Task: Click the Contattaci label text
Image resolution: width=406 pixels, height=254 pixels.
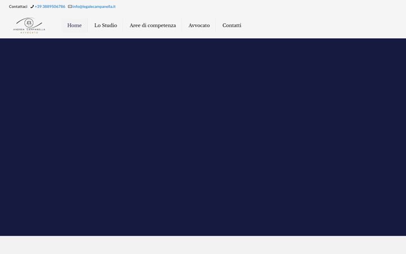Action: point(18,6)
